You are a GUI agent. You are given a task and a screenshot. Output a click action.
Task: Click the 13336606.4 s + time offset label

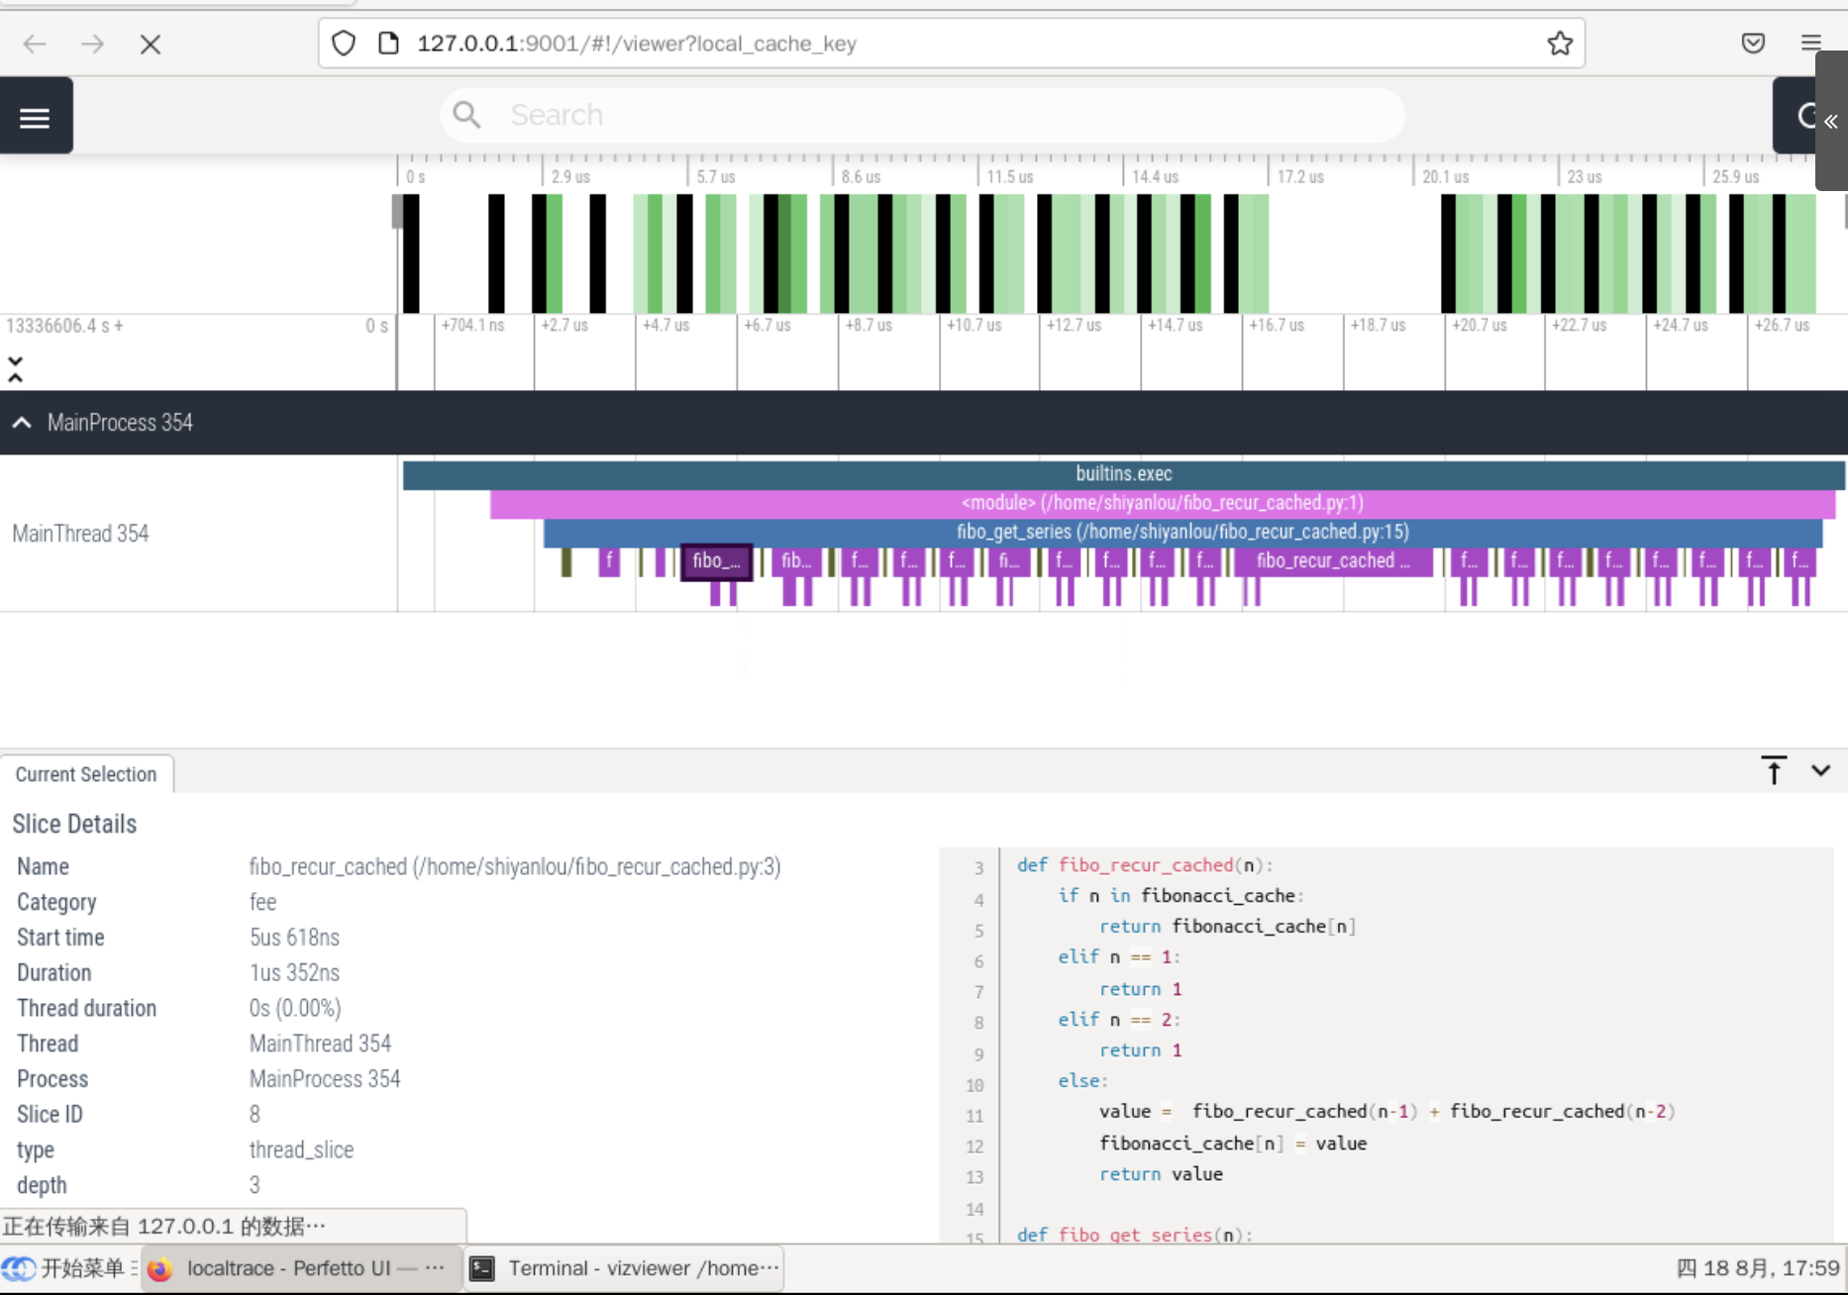(x=64, y=326)
